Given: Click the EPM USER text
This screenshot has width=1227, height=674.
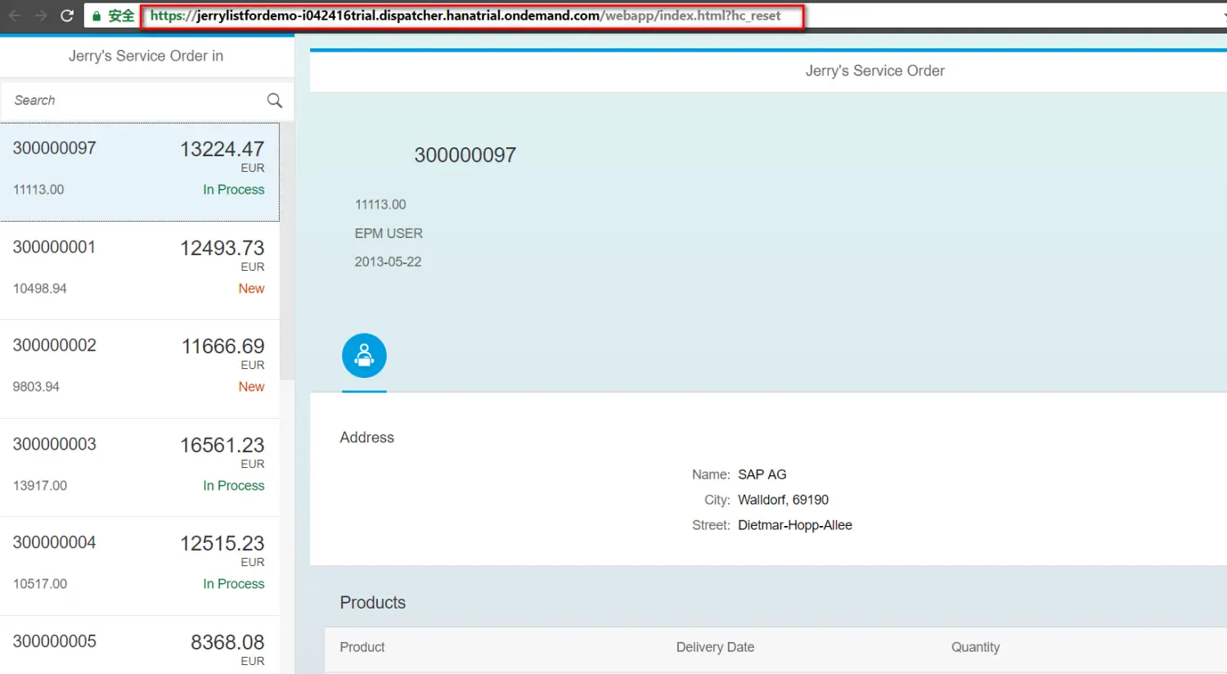Looking at the screenshot, I should click(x=389, y=233).
